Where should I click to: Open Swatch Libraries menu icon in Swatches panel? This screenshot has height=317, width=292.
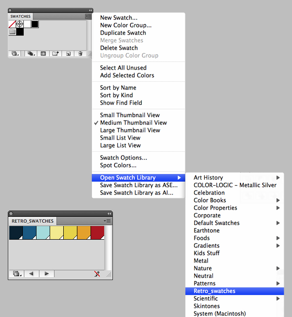pos(15,53)
